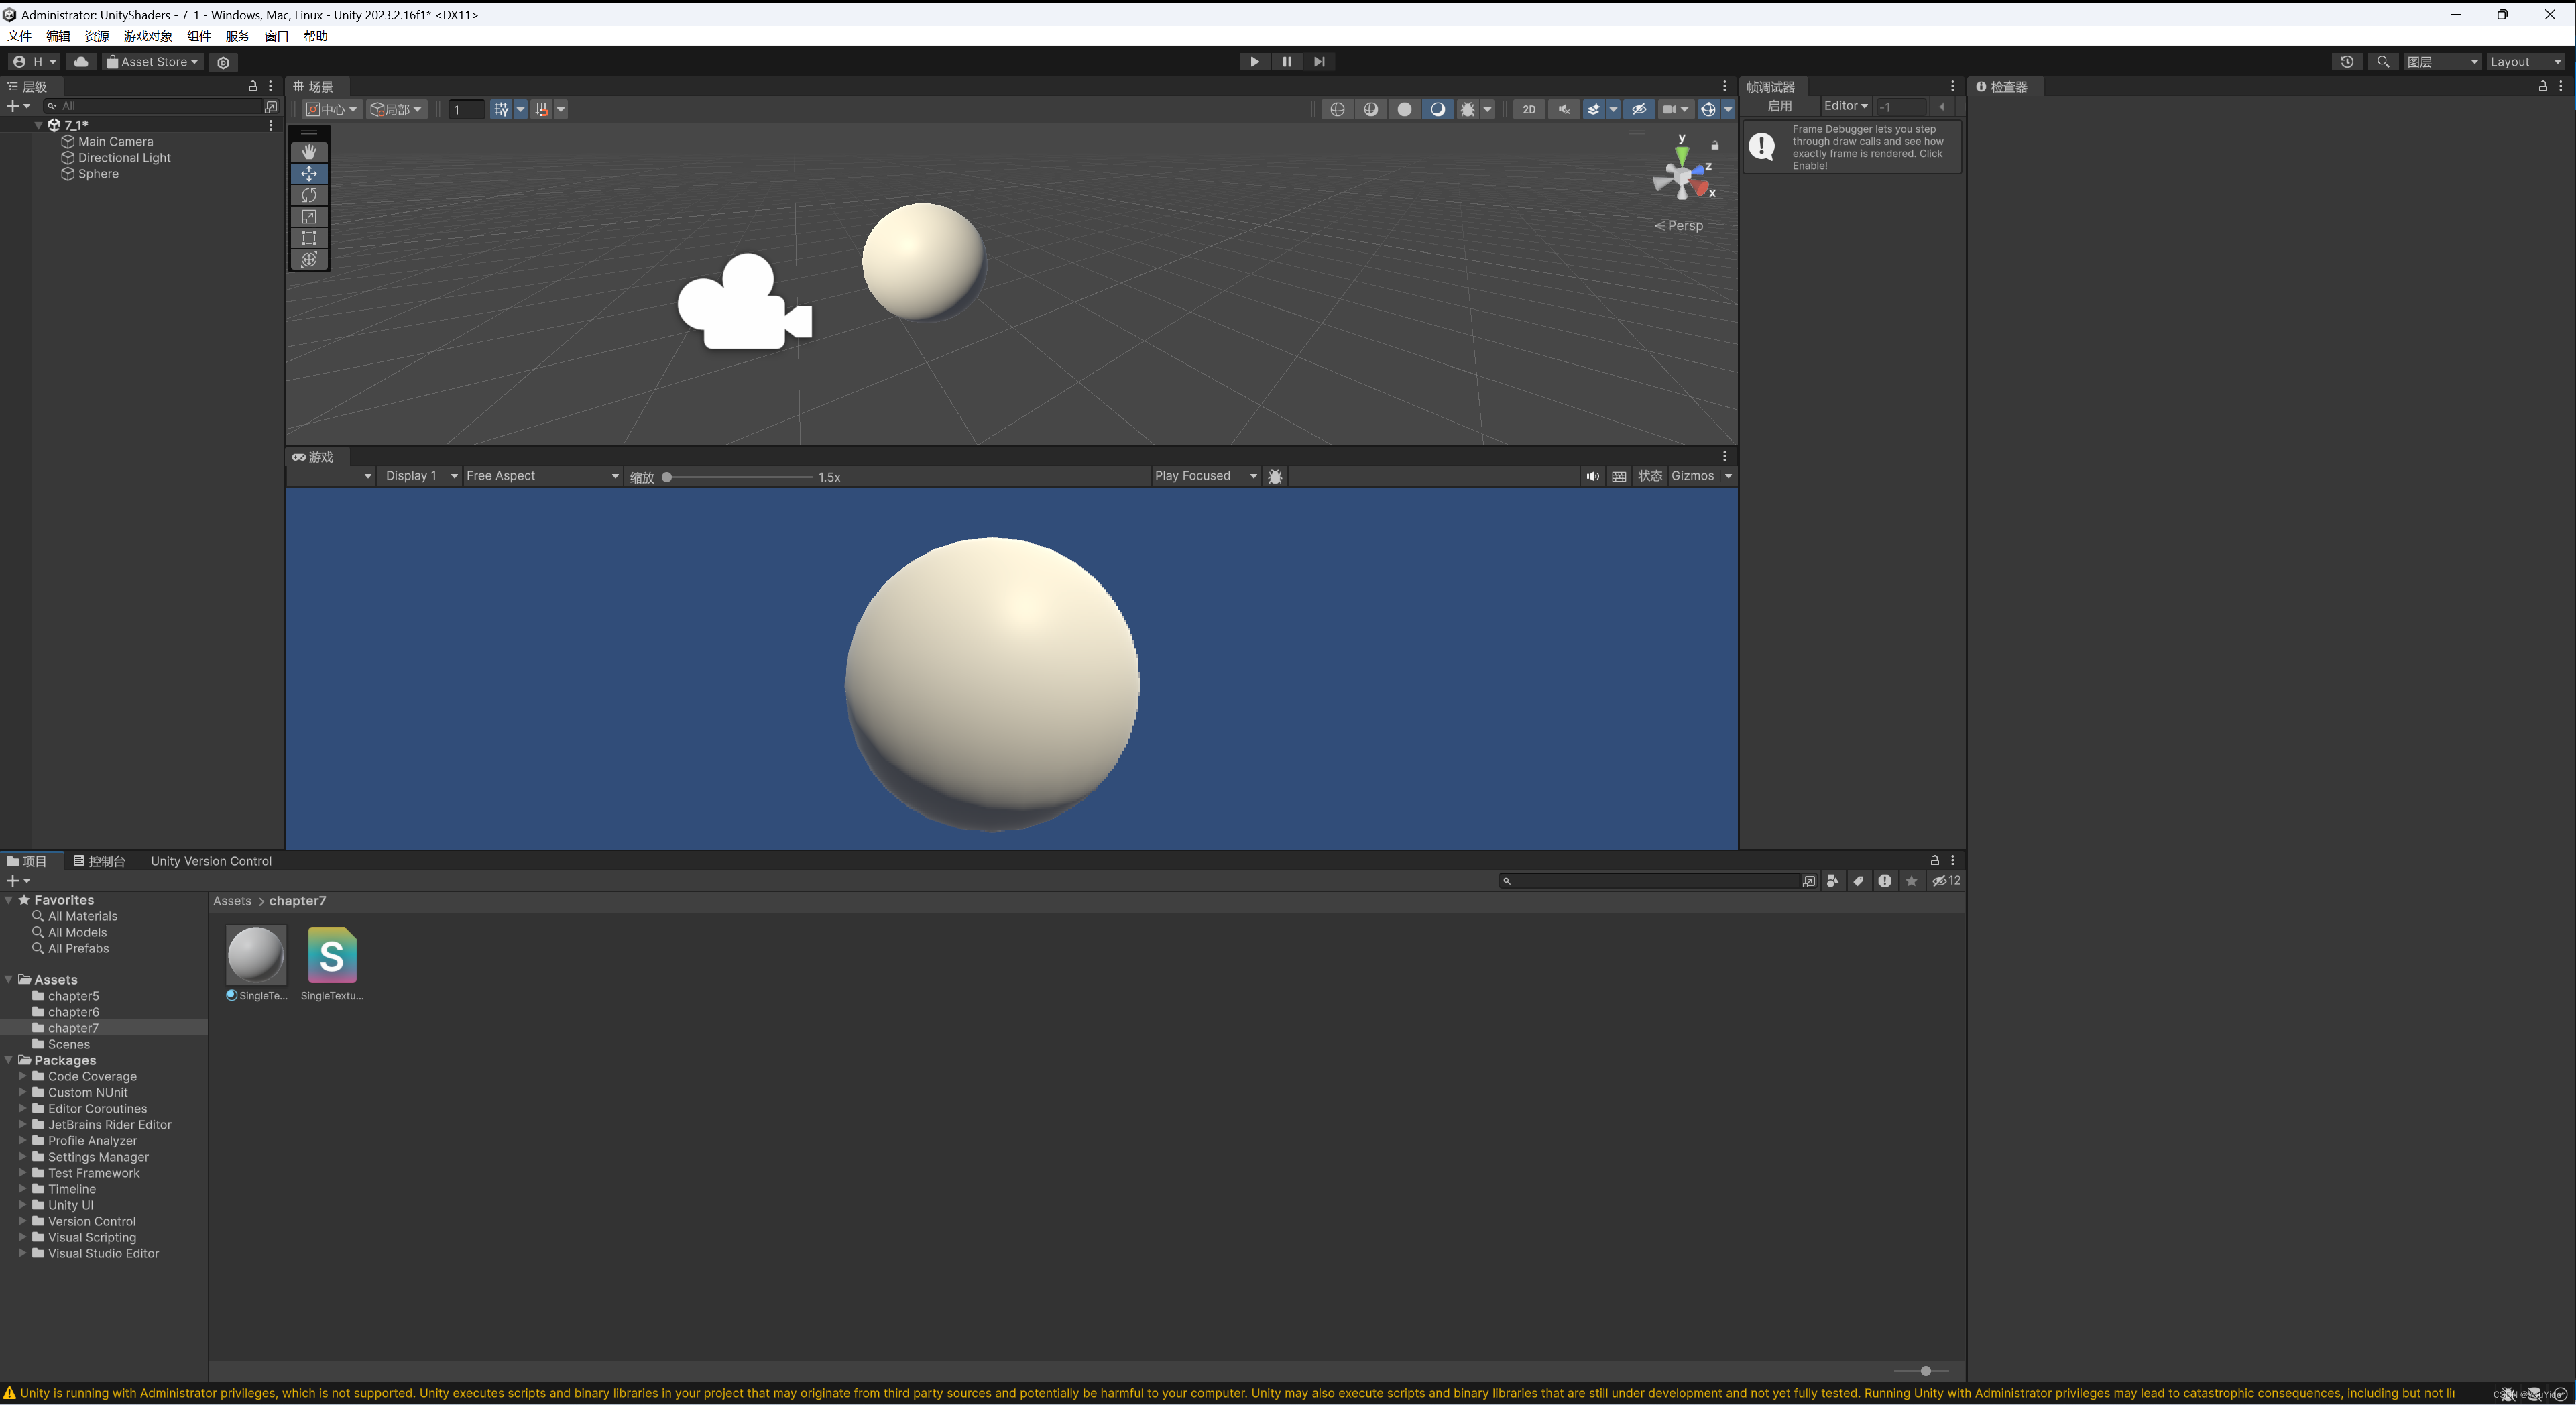The width and height of the screenshot is (2576, 1405).
Task: Select the Move tool in the scene toolbar
Action: pos(309,174)
